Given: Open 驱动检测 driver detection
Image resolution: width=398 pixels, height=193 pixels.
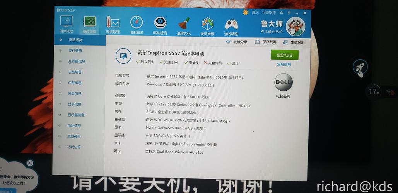Looking at the screenshot, I should coord(160,25).
